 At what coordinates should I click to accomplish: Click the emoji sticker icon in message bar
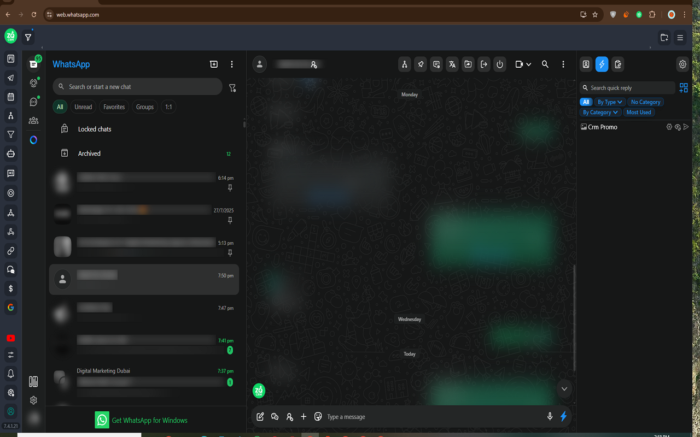(318, 417)
